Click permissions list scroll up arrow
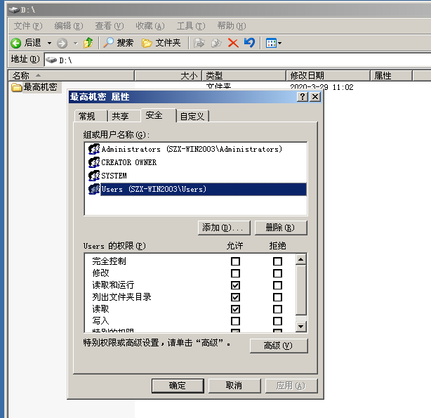Image resolution: width=431 pixels, height=418 pixels. point(301,259)
